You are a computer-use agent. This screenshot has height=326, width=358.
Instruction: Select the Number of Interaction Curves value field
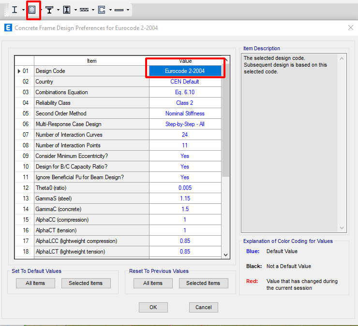tap(185, 135)
